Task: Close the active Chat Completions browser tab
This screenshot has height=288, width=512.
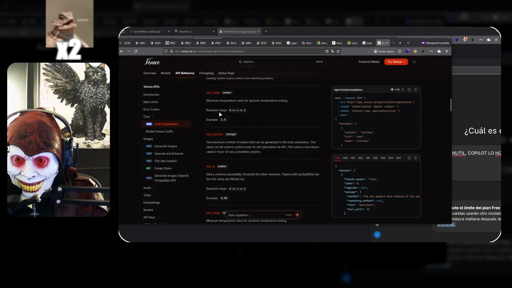Action: (x=387, y=43)
